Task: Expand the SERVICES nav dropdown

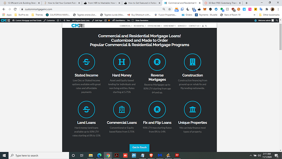Action: click(182, 26)
